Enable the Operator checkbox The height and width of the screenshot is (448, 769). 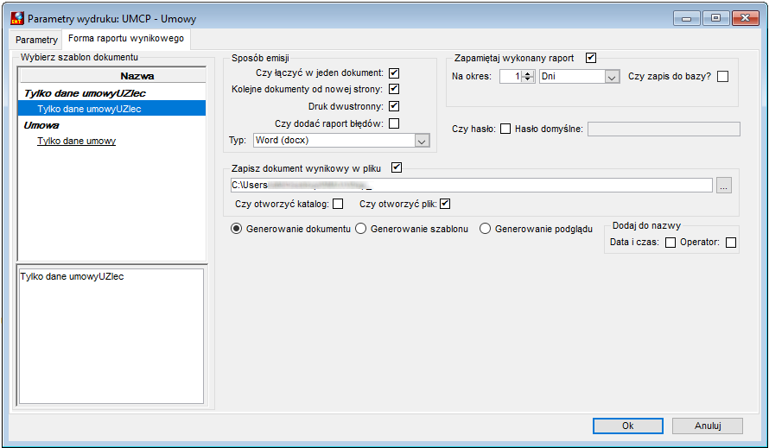(x=731, y=243)
